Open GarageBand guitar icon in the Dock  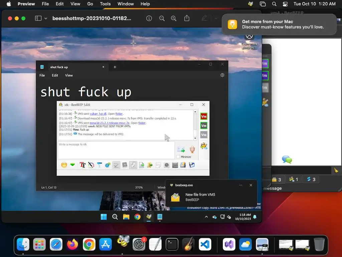pos(188,244)
